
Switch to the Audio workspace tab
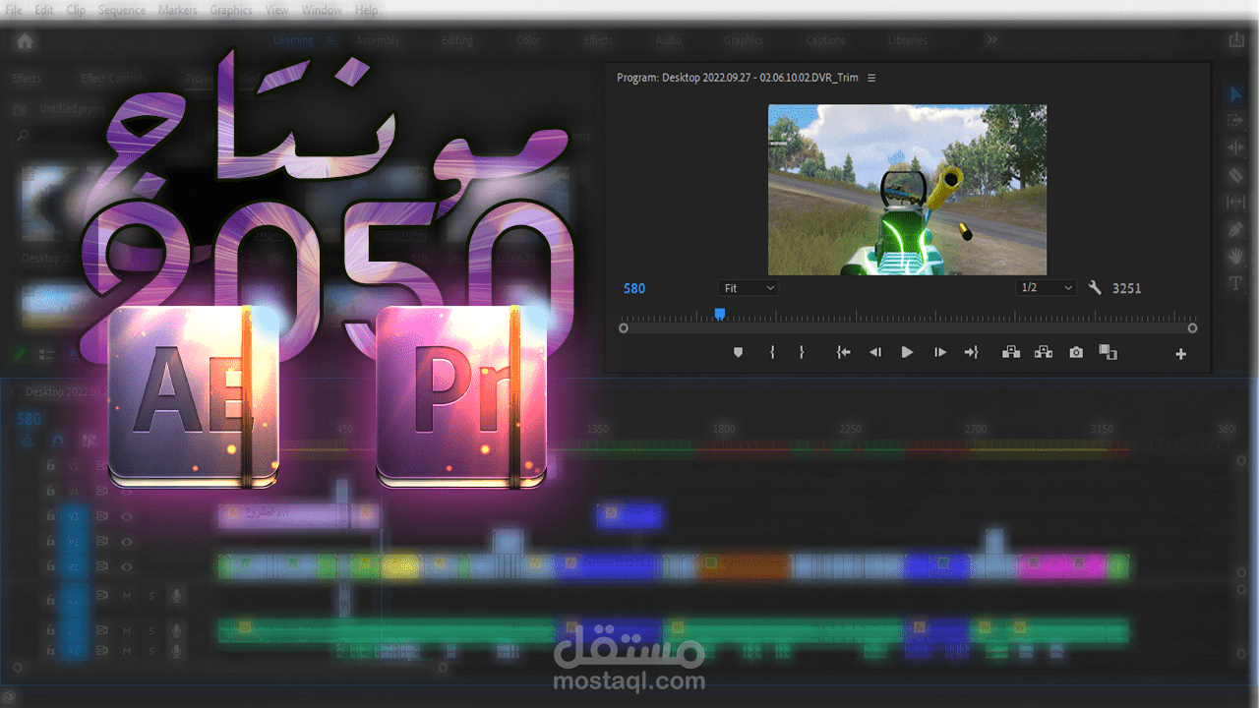tap(669, 40)
